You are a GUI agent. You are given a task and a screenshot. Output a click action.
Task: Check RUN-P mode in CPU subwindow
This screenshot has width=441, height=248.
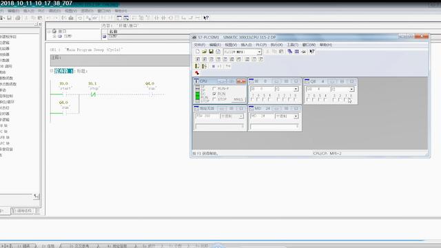click(x=214, y=89)
